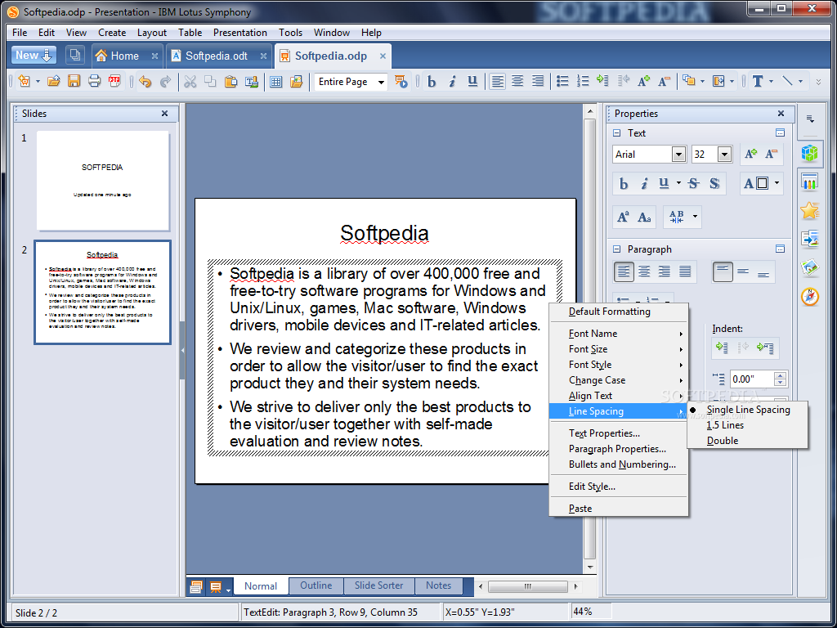
Task: Apply numbered list toolbar icon
Action: (x=582, y=81)
